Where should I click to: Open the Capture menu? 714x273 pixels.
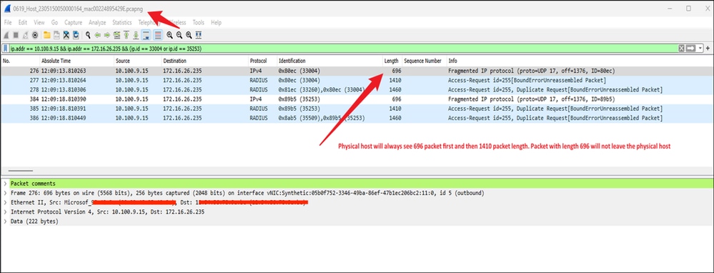pyautogui.click(x=74, y=22)
